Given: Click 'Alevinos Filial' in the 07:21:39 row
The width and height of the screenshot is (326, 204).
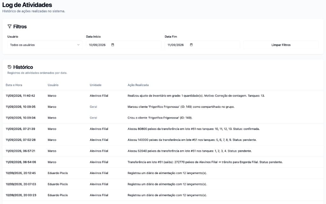Looking at the screenshot, I should click(99, 129).
